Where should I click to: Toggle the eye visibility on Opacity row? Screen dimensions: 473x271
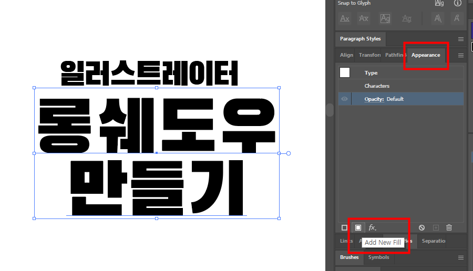(x=344, y=99)
